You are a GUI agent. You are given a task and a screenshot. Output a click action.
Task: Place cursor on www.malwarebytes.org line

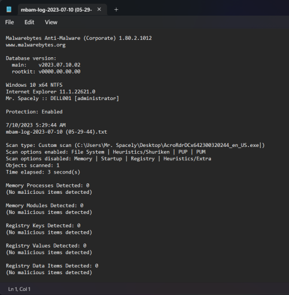click(x=36, y=45)
